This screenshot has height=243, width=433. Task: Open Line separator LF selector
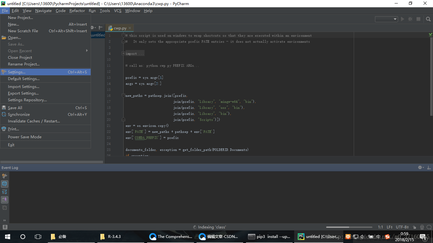(390, 227)
